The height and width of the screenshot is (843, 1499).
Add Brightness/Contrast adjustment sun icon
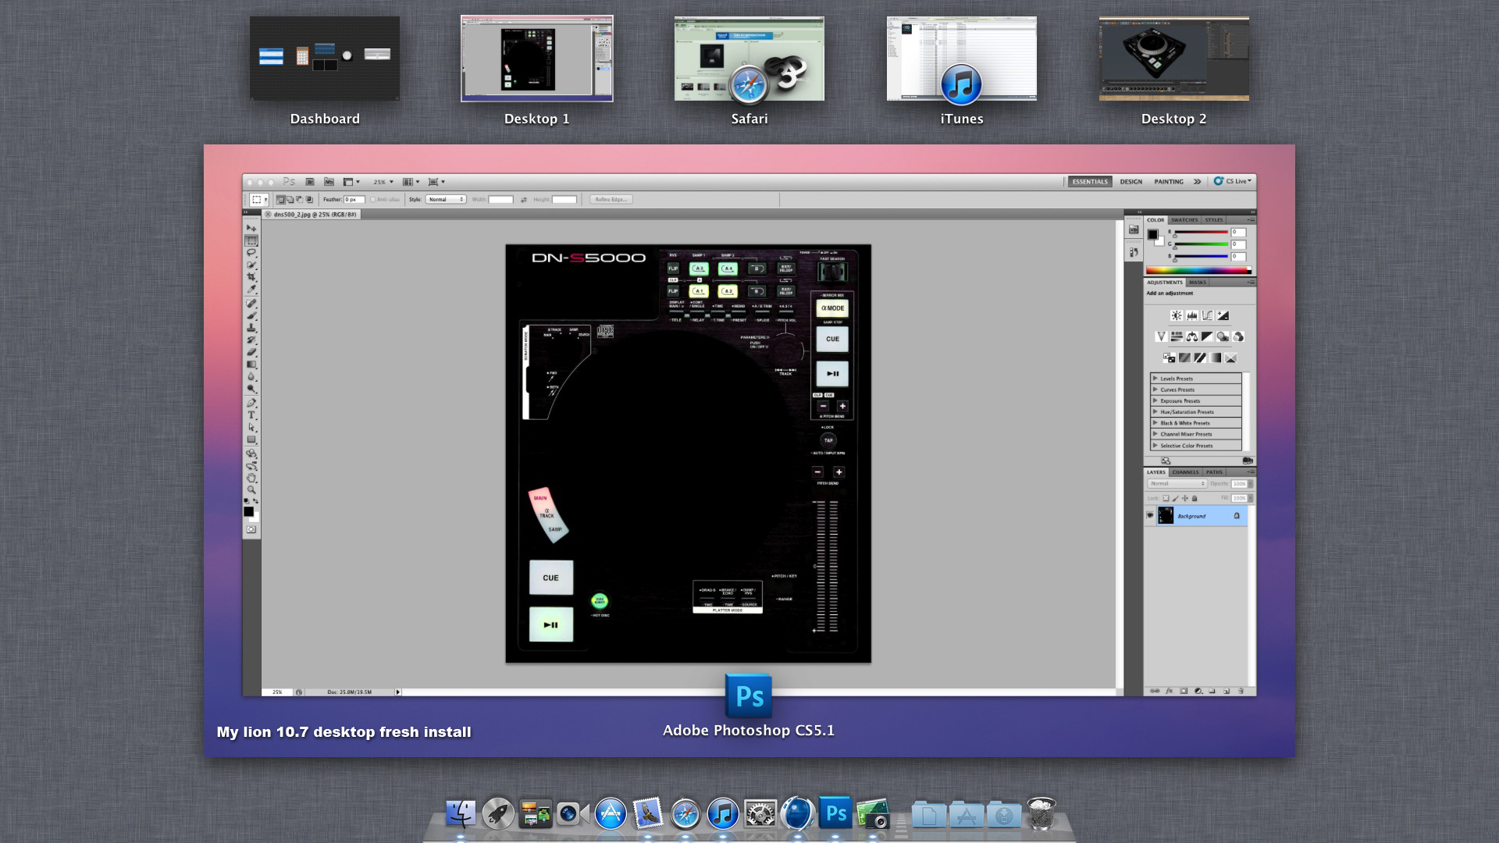1177,315
